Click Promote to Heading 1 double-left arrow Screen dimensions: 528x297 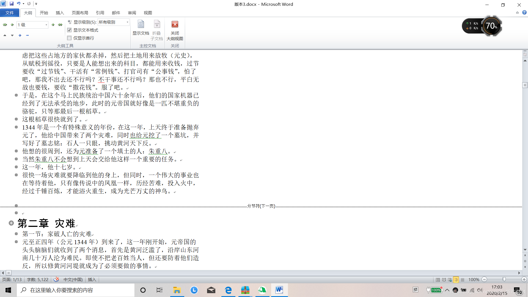coord(5,25)
